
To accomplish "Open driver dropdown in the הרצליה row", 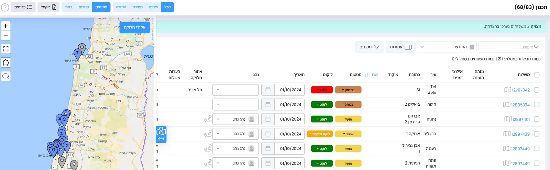I will point(235,134).
